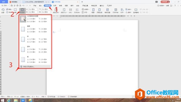Click the fullscreen icon in status bar
Screen dimensions: 181x102
click(x=133, y=97)
